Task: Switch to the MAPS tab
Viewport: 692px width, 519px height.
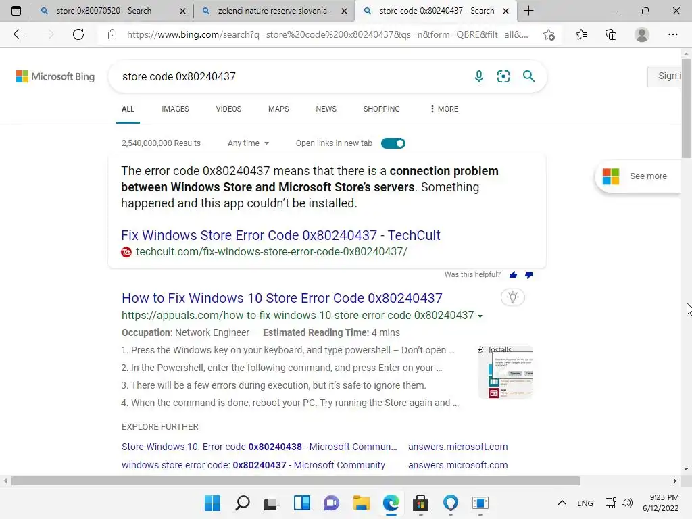Action: [x=278, y=109]
